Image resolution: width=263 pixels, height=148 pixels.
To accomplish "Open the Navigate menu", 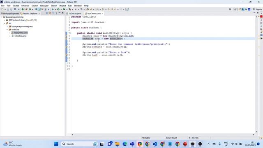I will coord(44,5).
